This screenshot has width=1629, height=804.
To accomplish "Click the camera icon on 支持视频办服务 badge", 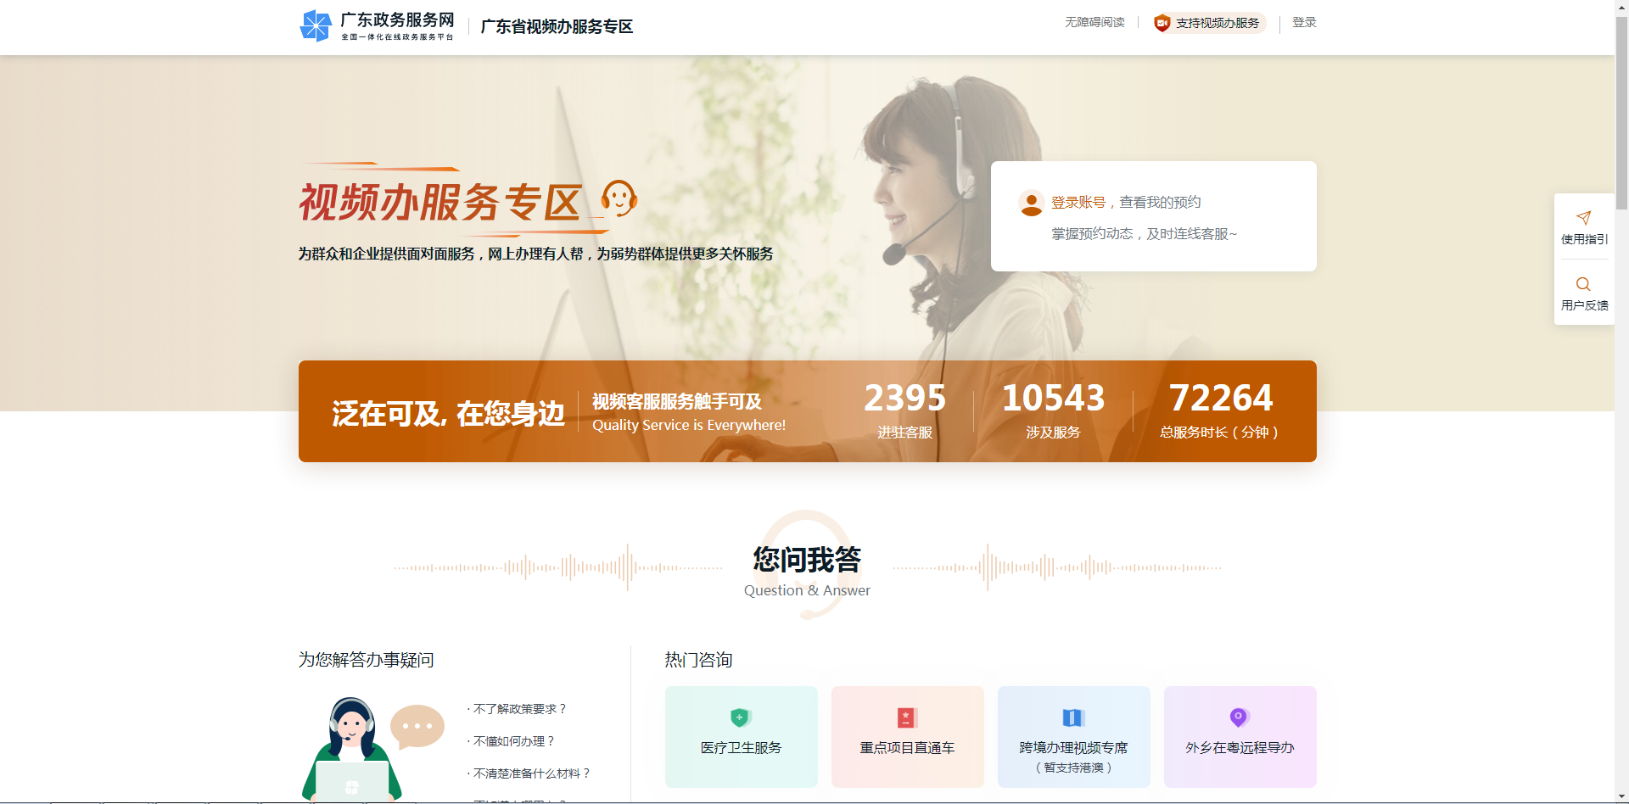I will [x=1162, y=23].
